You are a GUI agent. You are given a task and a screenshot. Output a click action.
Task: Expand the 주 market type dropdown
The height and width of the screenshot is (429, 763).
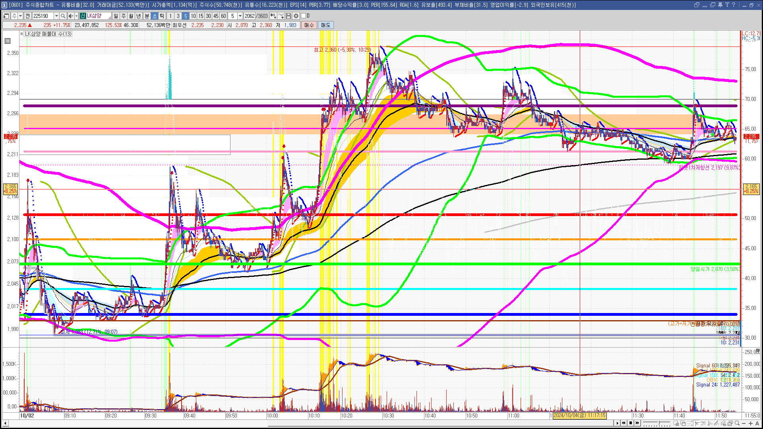20,16
